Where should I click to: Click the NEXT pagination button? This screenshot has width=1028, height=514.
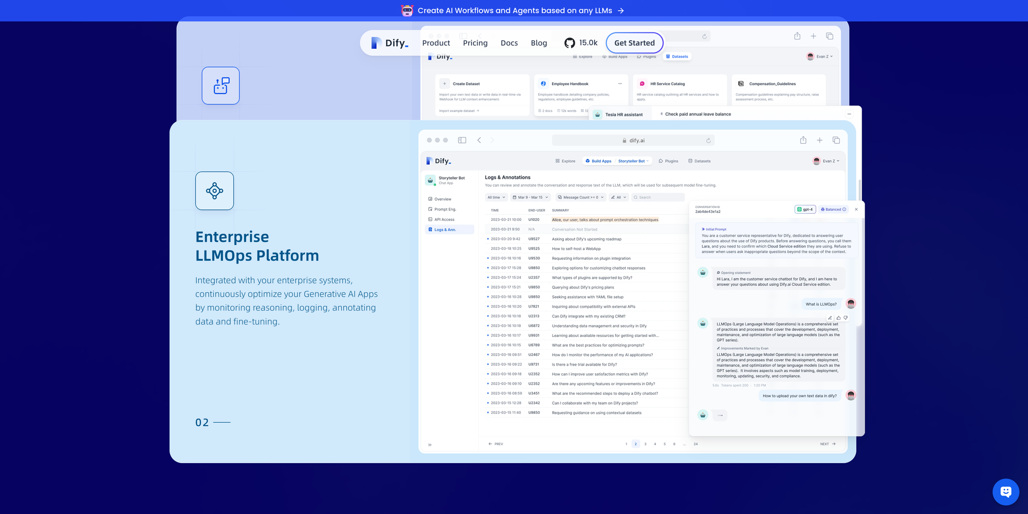coord(828,444)
